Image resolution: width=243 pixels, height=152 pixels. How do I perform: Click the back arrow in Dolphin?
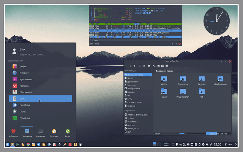pos(126,66)
